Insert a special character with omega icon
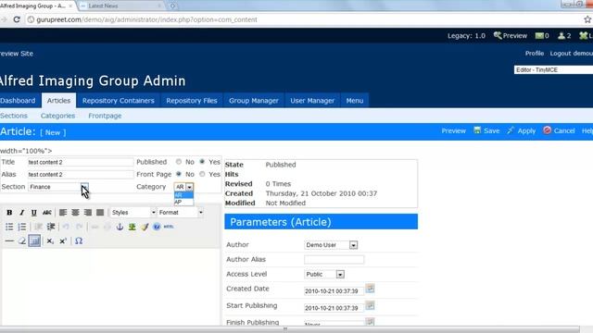 79,240
